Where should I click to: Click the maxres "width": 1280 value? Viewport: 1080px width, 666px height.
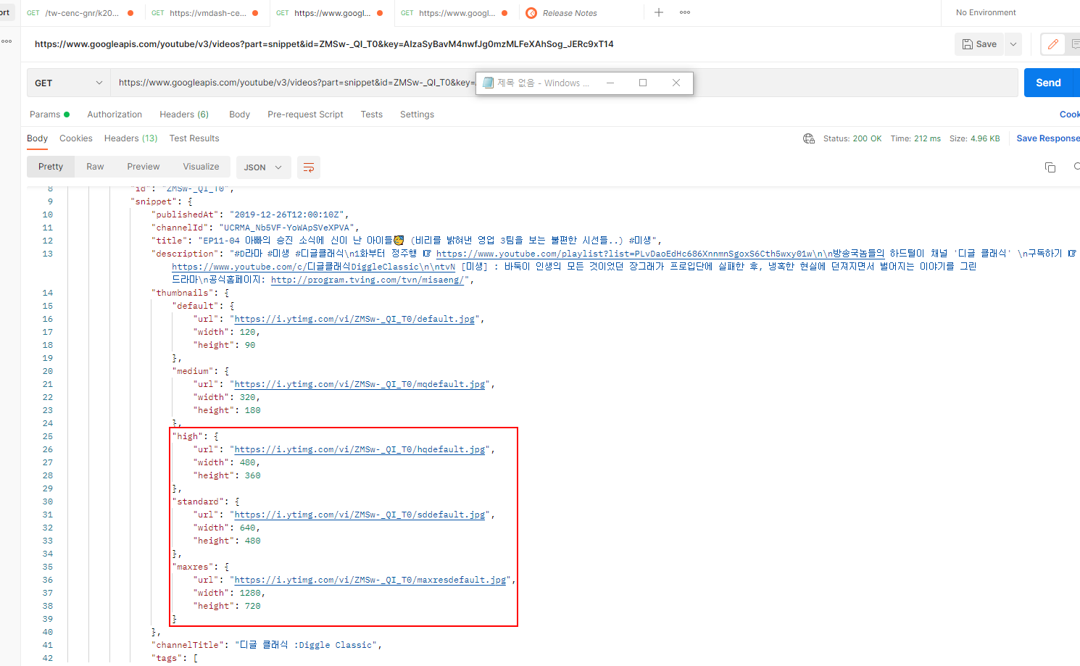(x=250, y=593)
